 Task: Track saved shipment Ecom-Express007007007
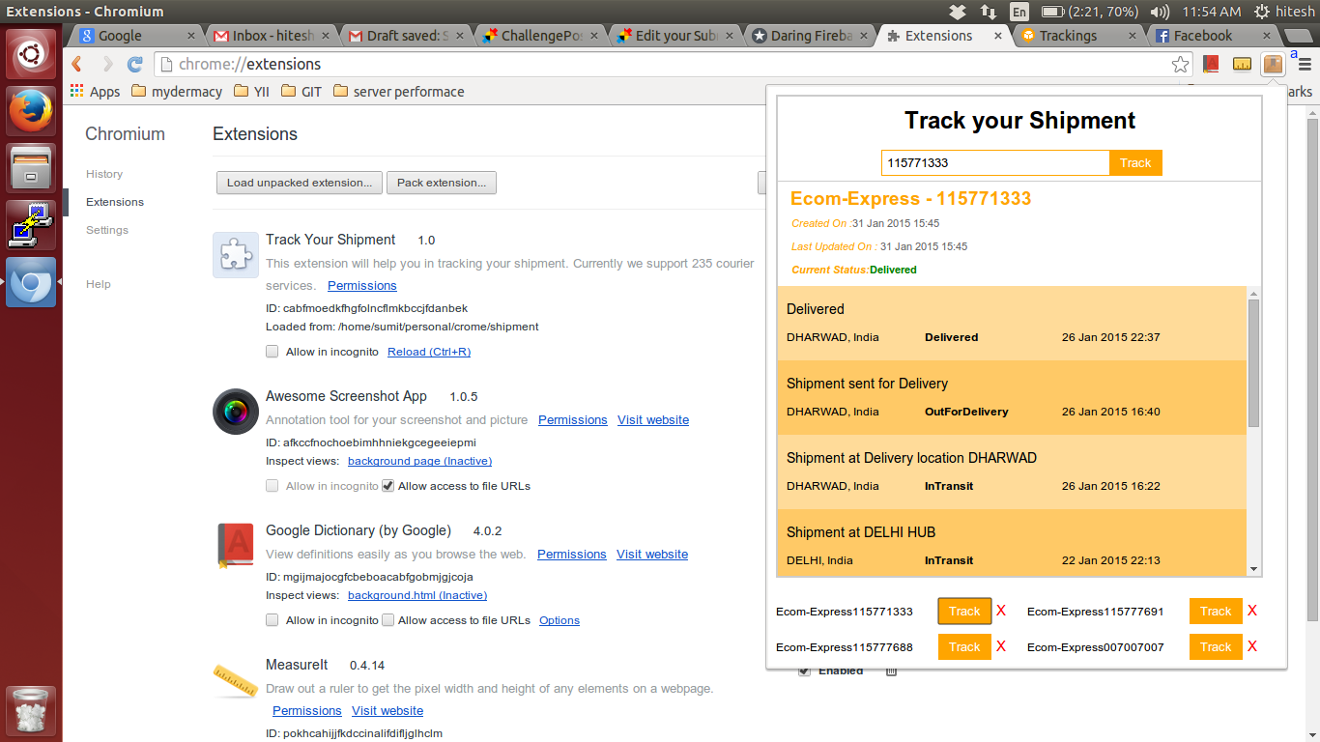(1216, 646)
